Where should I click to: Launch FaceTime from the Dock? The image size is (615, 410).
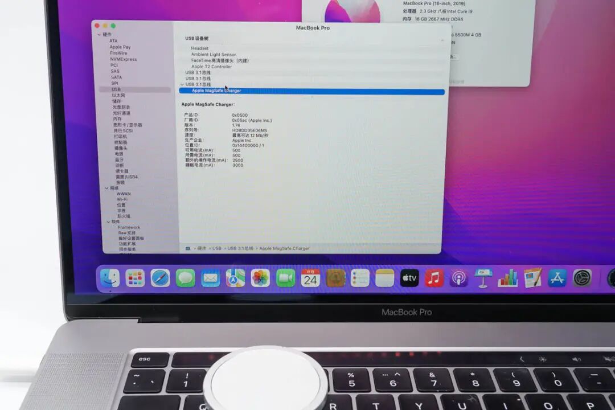pyautogui.click(x=285, y=278)
